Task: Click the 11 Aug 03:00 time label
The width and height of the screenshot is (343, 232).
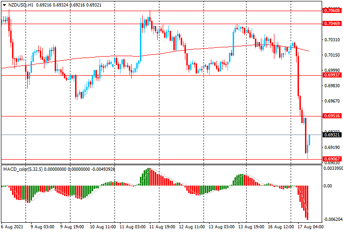Action: pyautogui.click(x=133, y=227)
